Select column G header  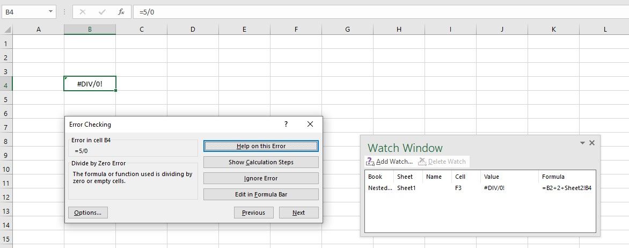tap(347, 30)
